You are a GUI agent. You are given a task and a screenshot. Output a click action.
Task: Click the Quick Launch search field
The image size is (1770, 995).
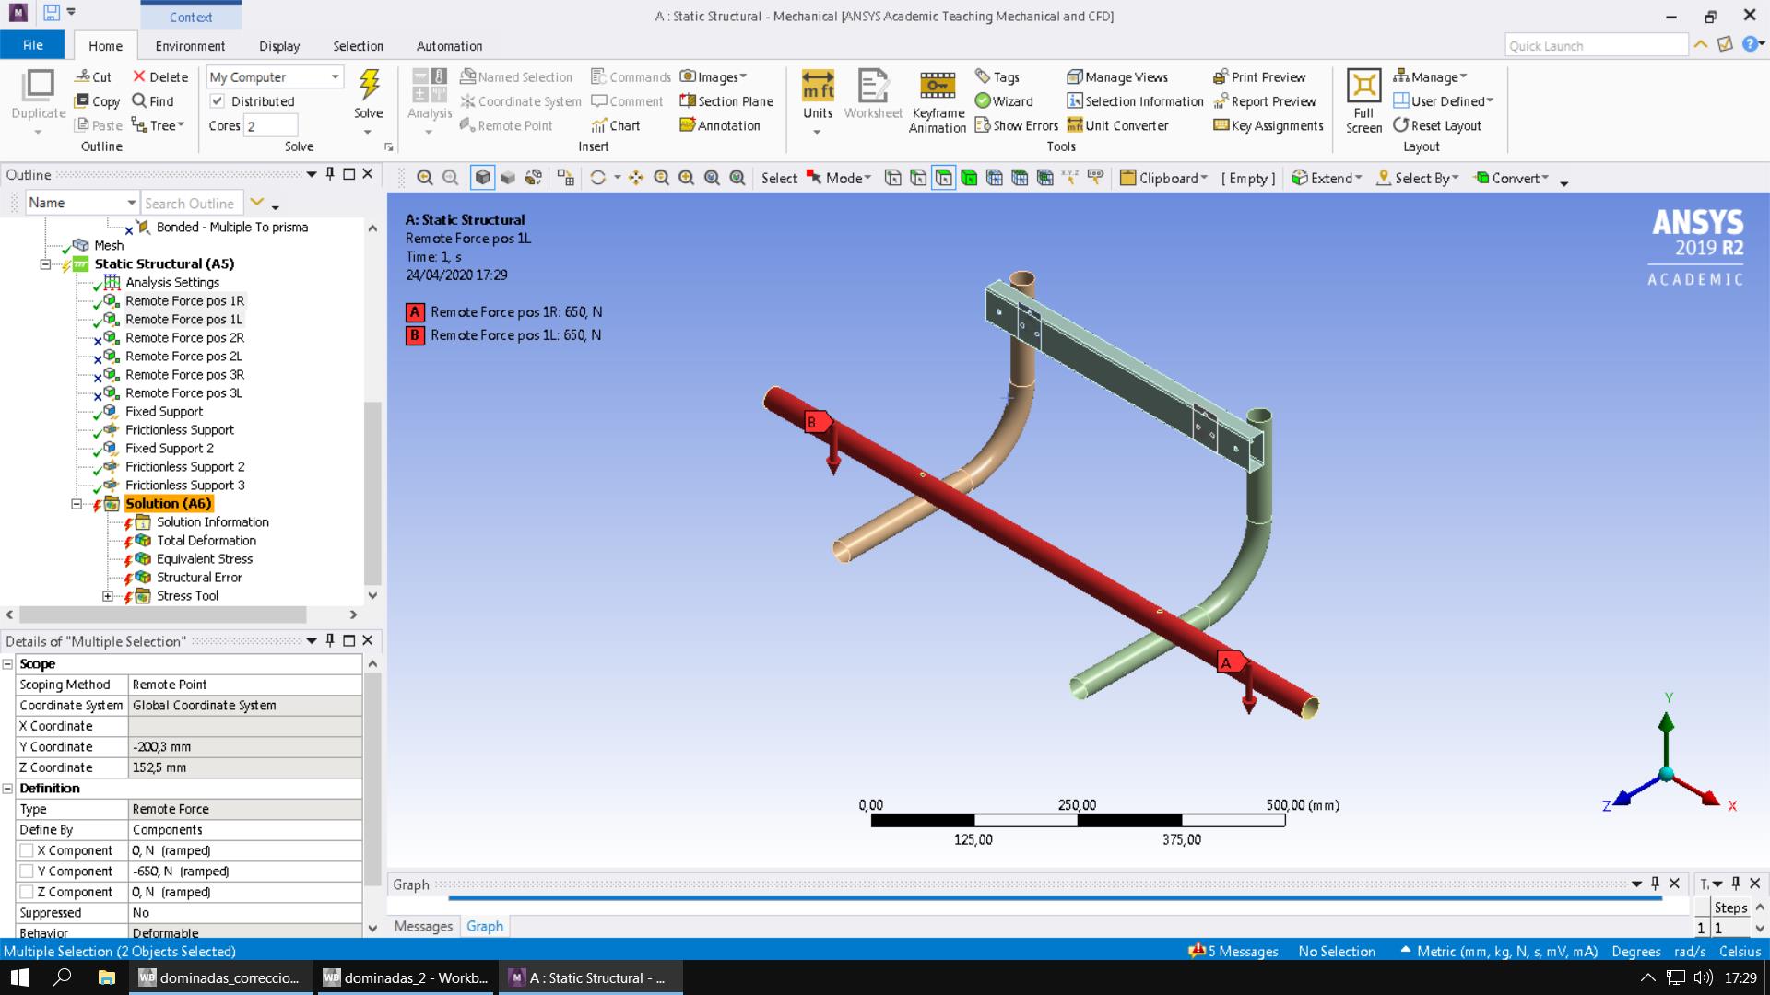pyautogui.click(x=1595, y=46)
